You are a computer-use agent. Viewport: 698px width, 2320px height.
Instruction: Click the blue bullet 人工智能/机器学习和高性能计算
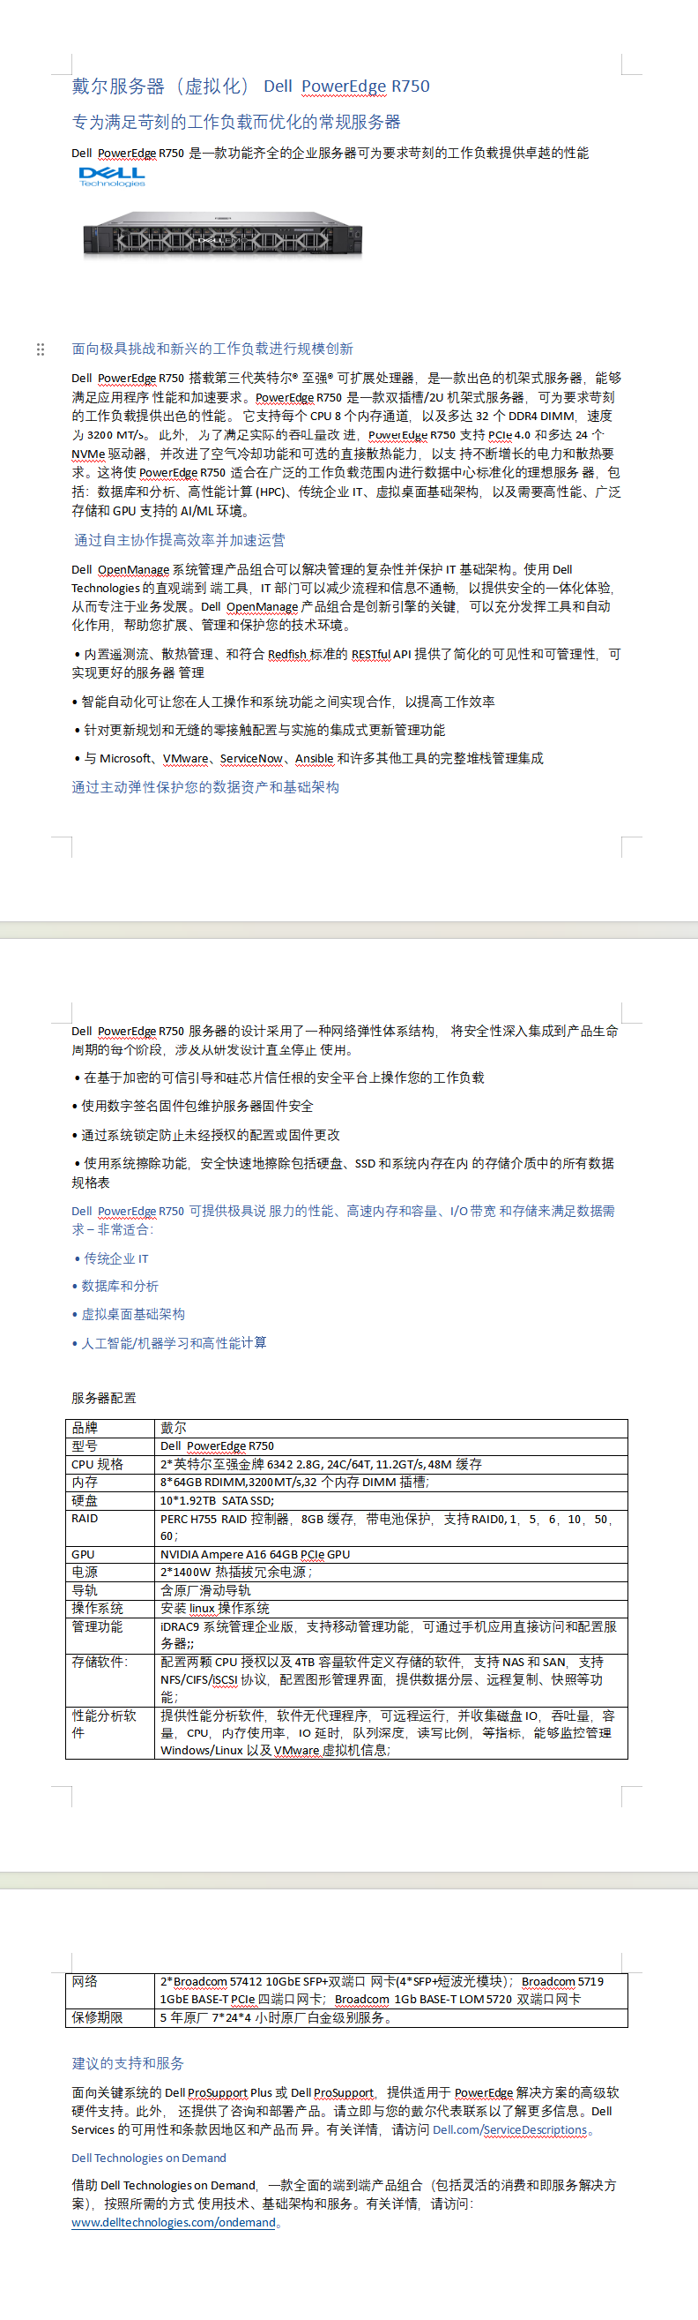click(x=169, y=1343)
